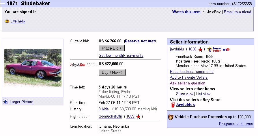
Task: Click the pink Studebaker car thumbnail
Action: point(33,68)
